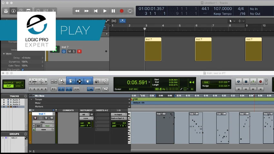Recall zoom preset 5
Viewport: 274px width, 154px height.
45,89
